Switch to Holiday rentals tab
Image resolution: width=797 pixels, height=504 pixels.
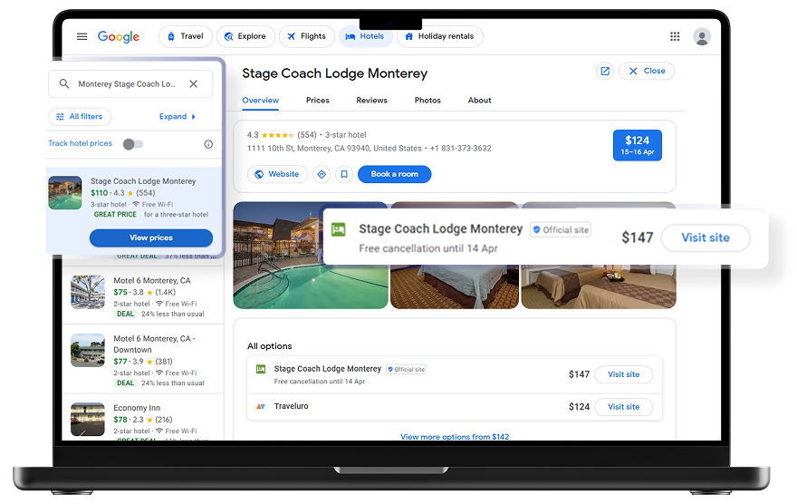pos(439,36)
